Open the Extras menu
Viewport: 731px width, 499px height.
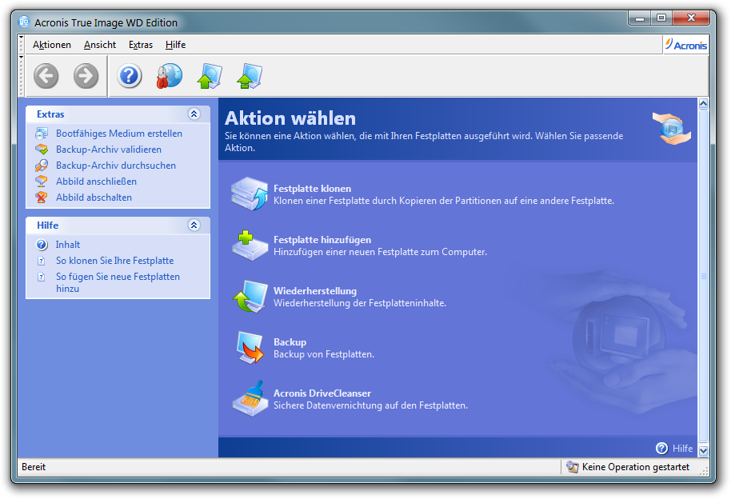pos(141,45)
